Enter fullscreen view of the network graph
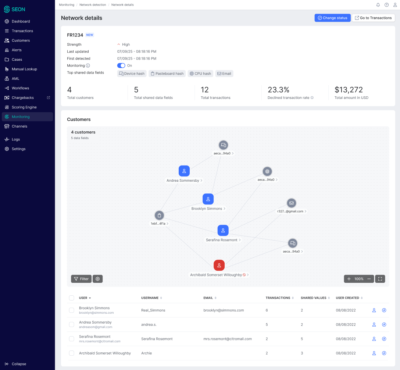 [381, 279]
